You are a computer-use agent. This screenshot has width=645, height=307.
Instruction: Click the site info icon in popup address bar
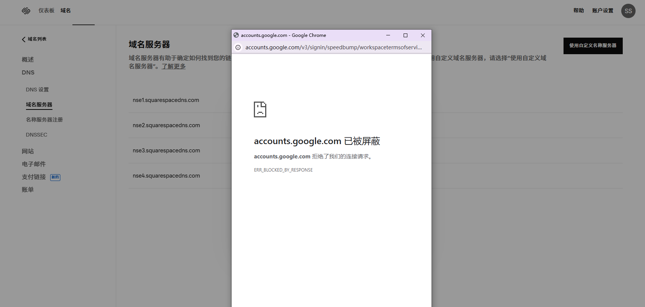(x=238, y=47)
